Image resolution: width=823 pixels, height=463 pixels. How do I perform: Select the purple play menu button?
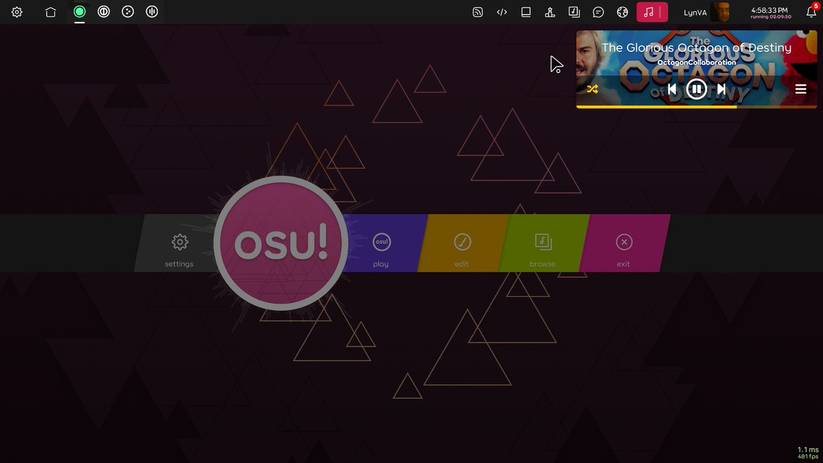click(x=381, y=244)
